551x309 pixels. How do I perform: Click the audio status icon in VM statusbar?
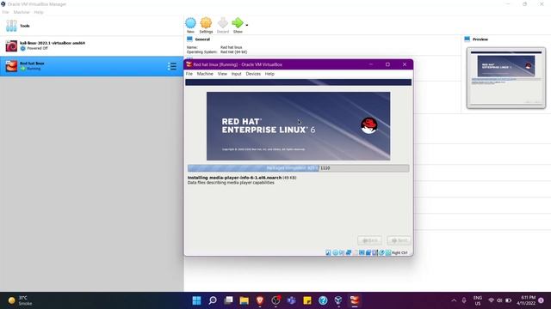tap(342, 252)
